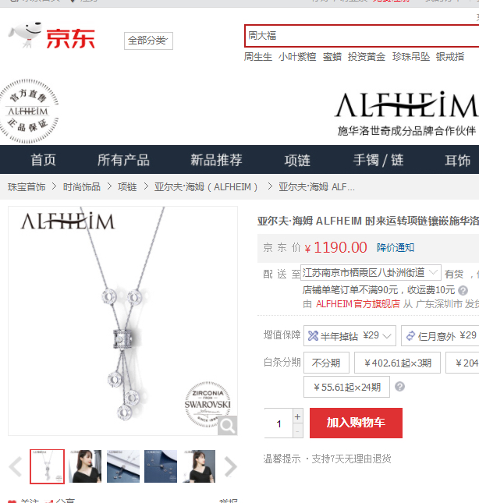The width and height of the screenshot is (479, 503).
Task: Open the 江苏南京市栖霞区 delivery address dropdown
Action: [x=371, y=273]
